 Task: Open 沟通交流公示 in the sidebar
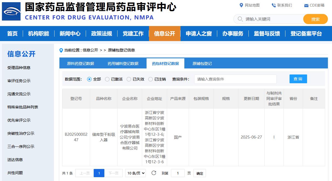[x=19, y=94]
